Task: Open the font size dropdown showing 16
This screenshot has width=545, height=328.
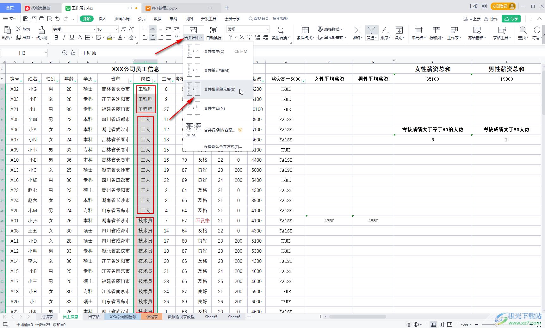Action: pos(116,29)
